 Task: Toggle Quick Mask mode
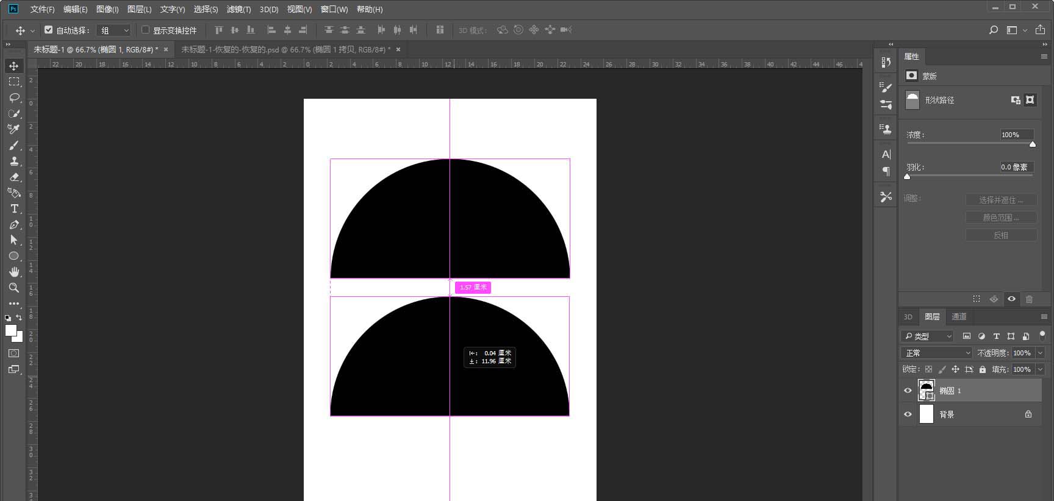coord(13,354)
